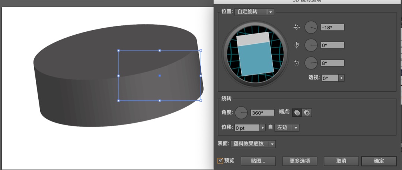Click the X-axis rotation icon
This screenshot has width=402, height=170.
[x=297, y=27]
